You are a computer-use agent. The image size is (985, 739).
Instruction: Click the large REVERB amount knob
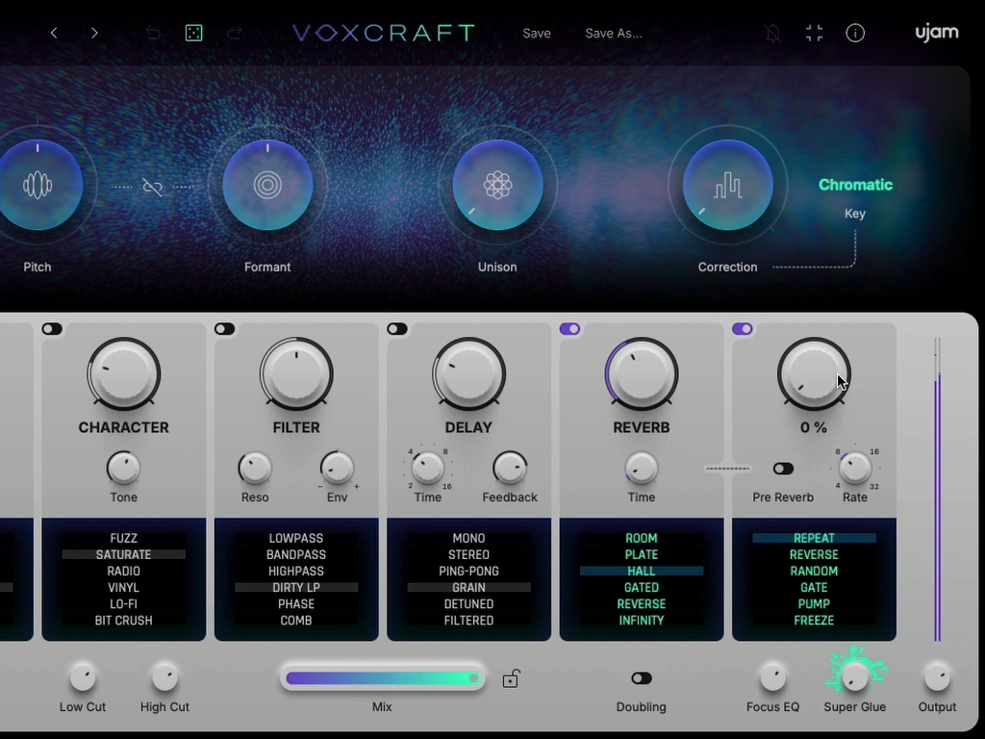click(x=642, y=374)
